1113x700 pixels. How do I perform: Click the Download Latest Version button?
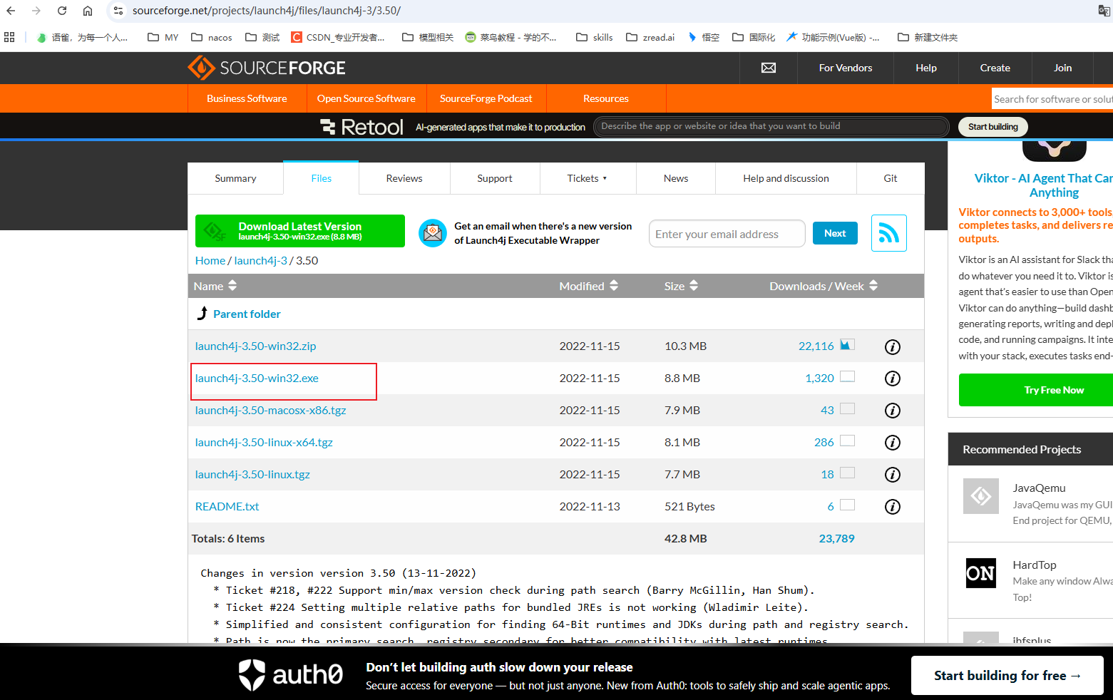(300, 231)
